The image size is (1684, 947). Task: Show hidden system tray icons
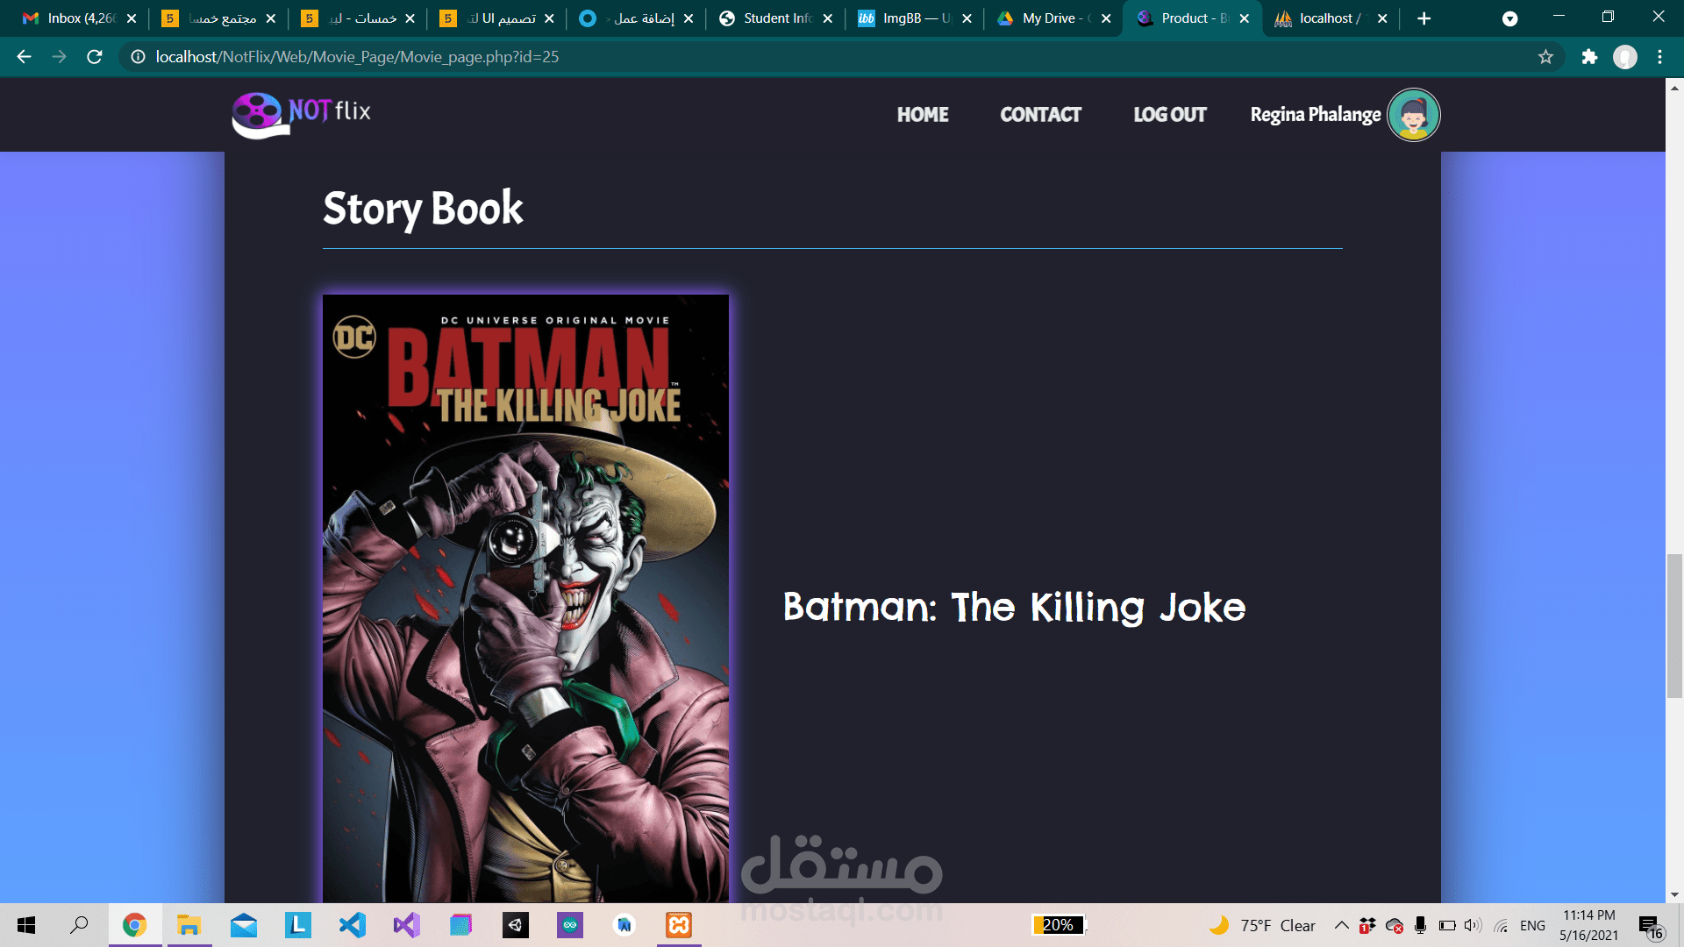click(1341, 925)
